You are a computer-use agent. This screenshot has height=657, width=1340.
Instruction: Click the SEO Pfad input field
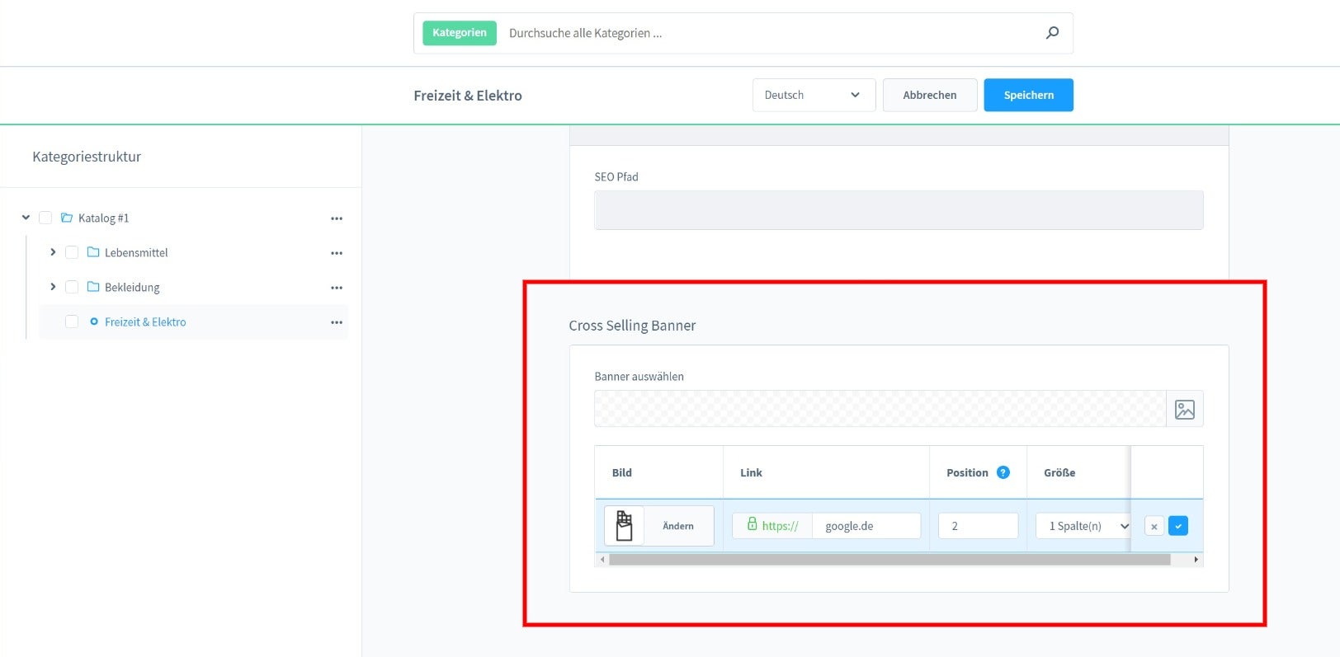point(899,210)
